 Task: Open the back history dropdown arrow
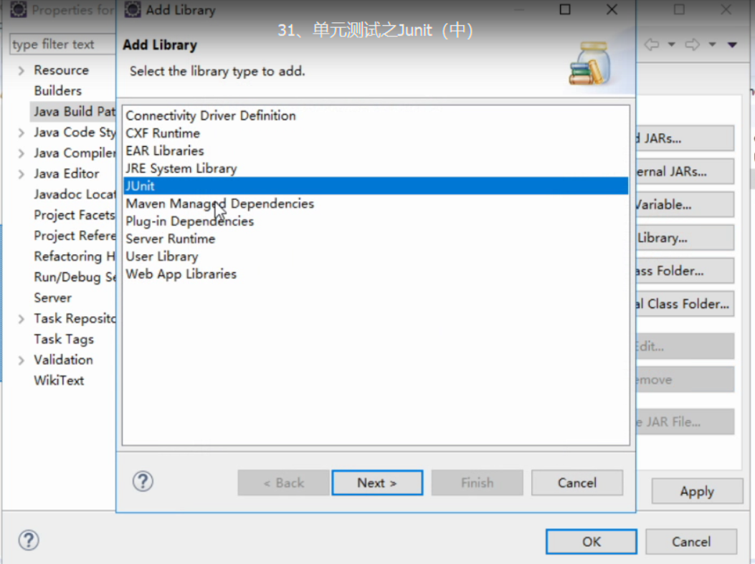671,44
